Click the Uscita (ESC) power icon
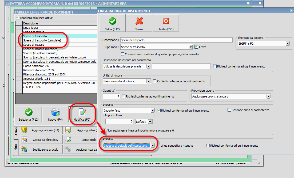 point(166,21)
